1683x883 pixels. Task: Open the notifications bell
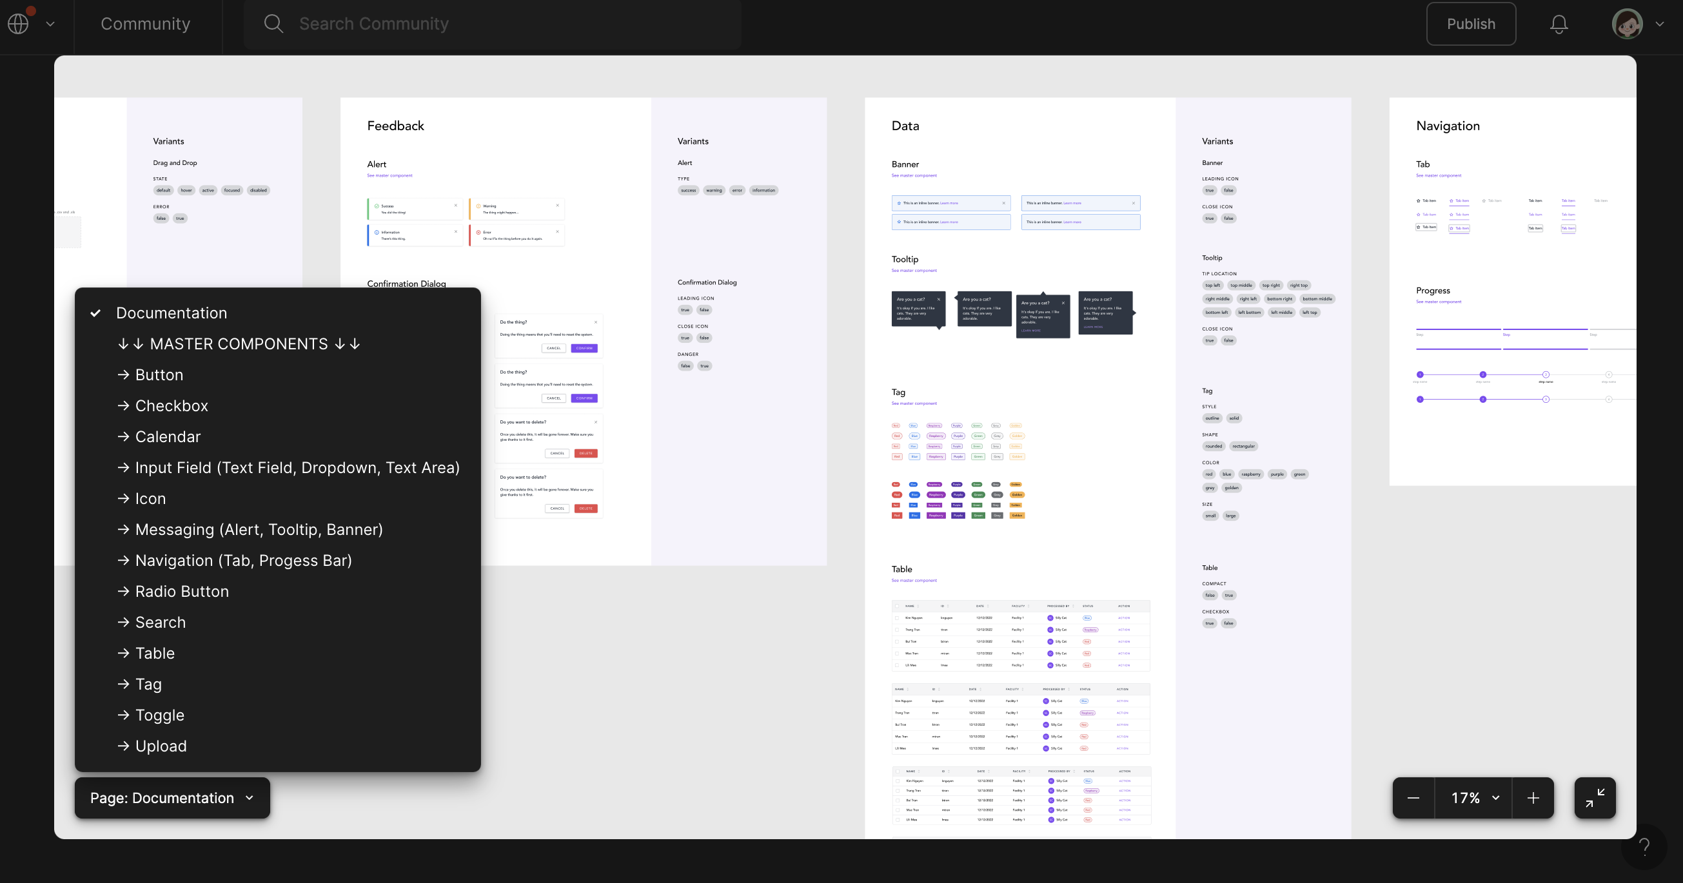click(x=1560, y=23)
